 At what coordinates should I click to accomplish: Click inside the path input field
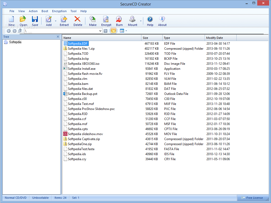[x=61, y=31]
